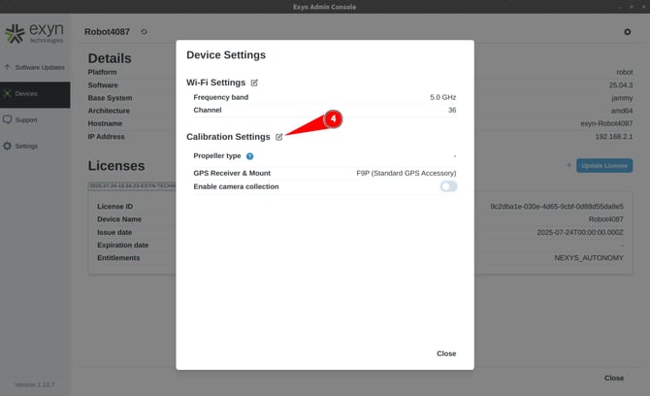Select Devices in the sidebar
Screen dimensions: 650x396
click(x=35, y=94)
